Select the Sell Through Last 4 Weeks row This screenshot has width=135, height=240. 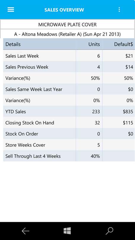[x=69, y=156]
